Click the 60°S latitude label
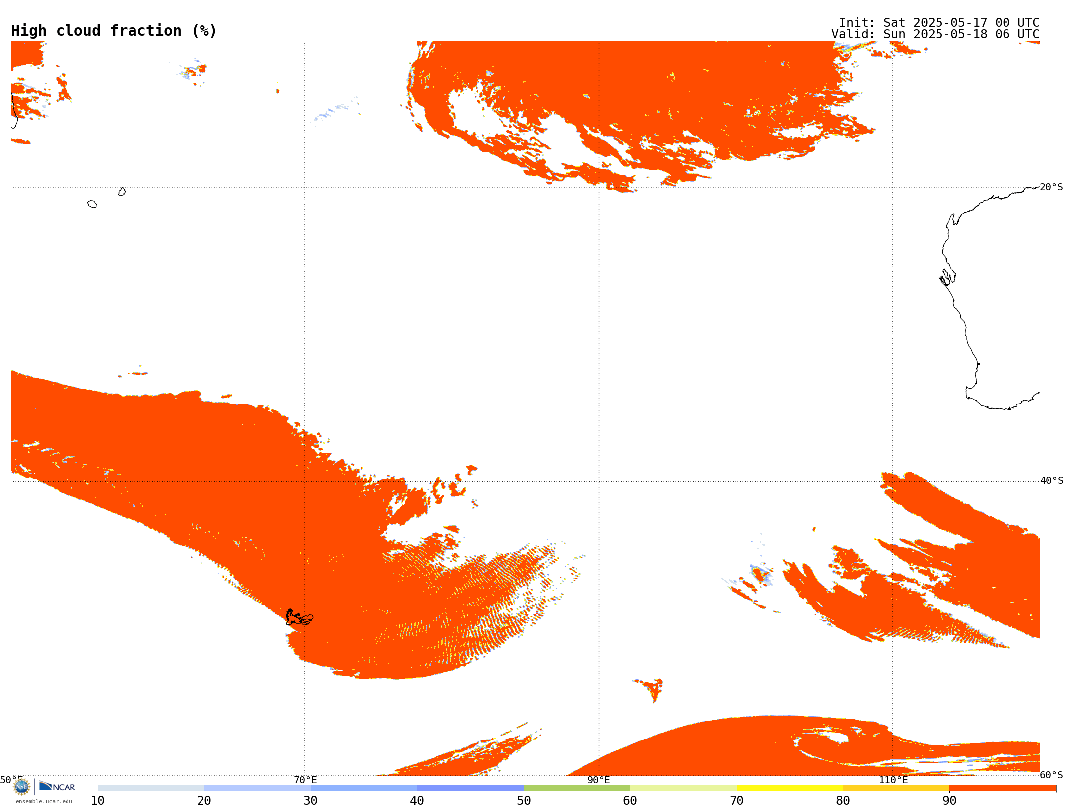This screenshot has height=807, width=1072. [1052, 775]
